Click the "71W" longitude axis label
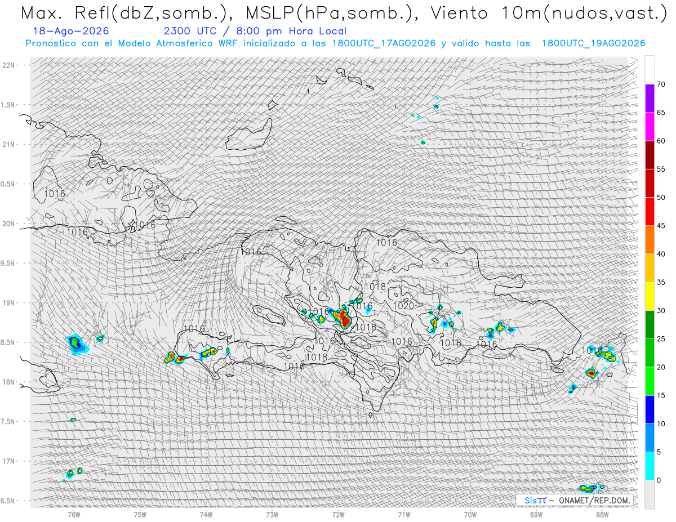676x522 pixels. click(404, 514)
